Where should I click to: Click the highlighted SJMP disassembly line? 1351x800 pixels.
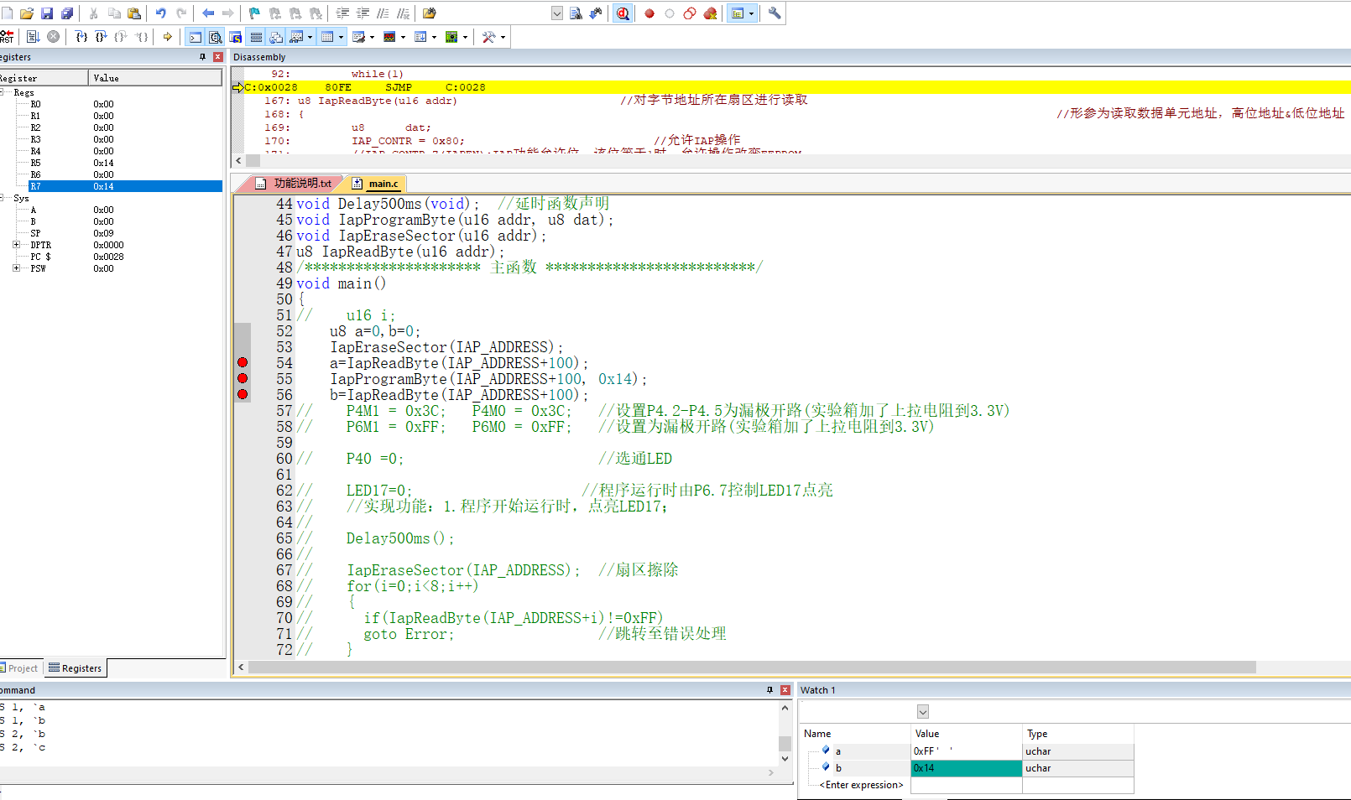point(790,87)
